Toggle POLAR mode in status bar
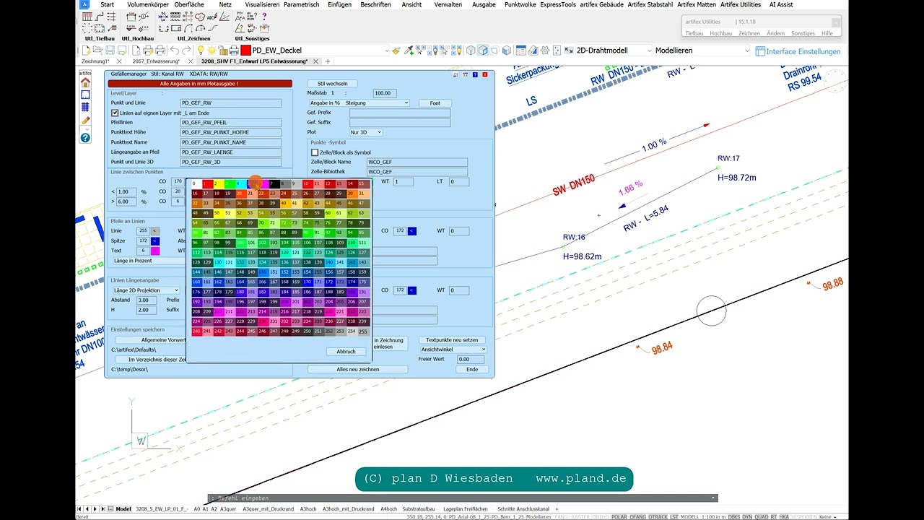This screenshot has height=520, width=924. (619, 517)
